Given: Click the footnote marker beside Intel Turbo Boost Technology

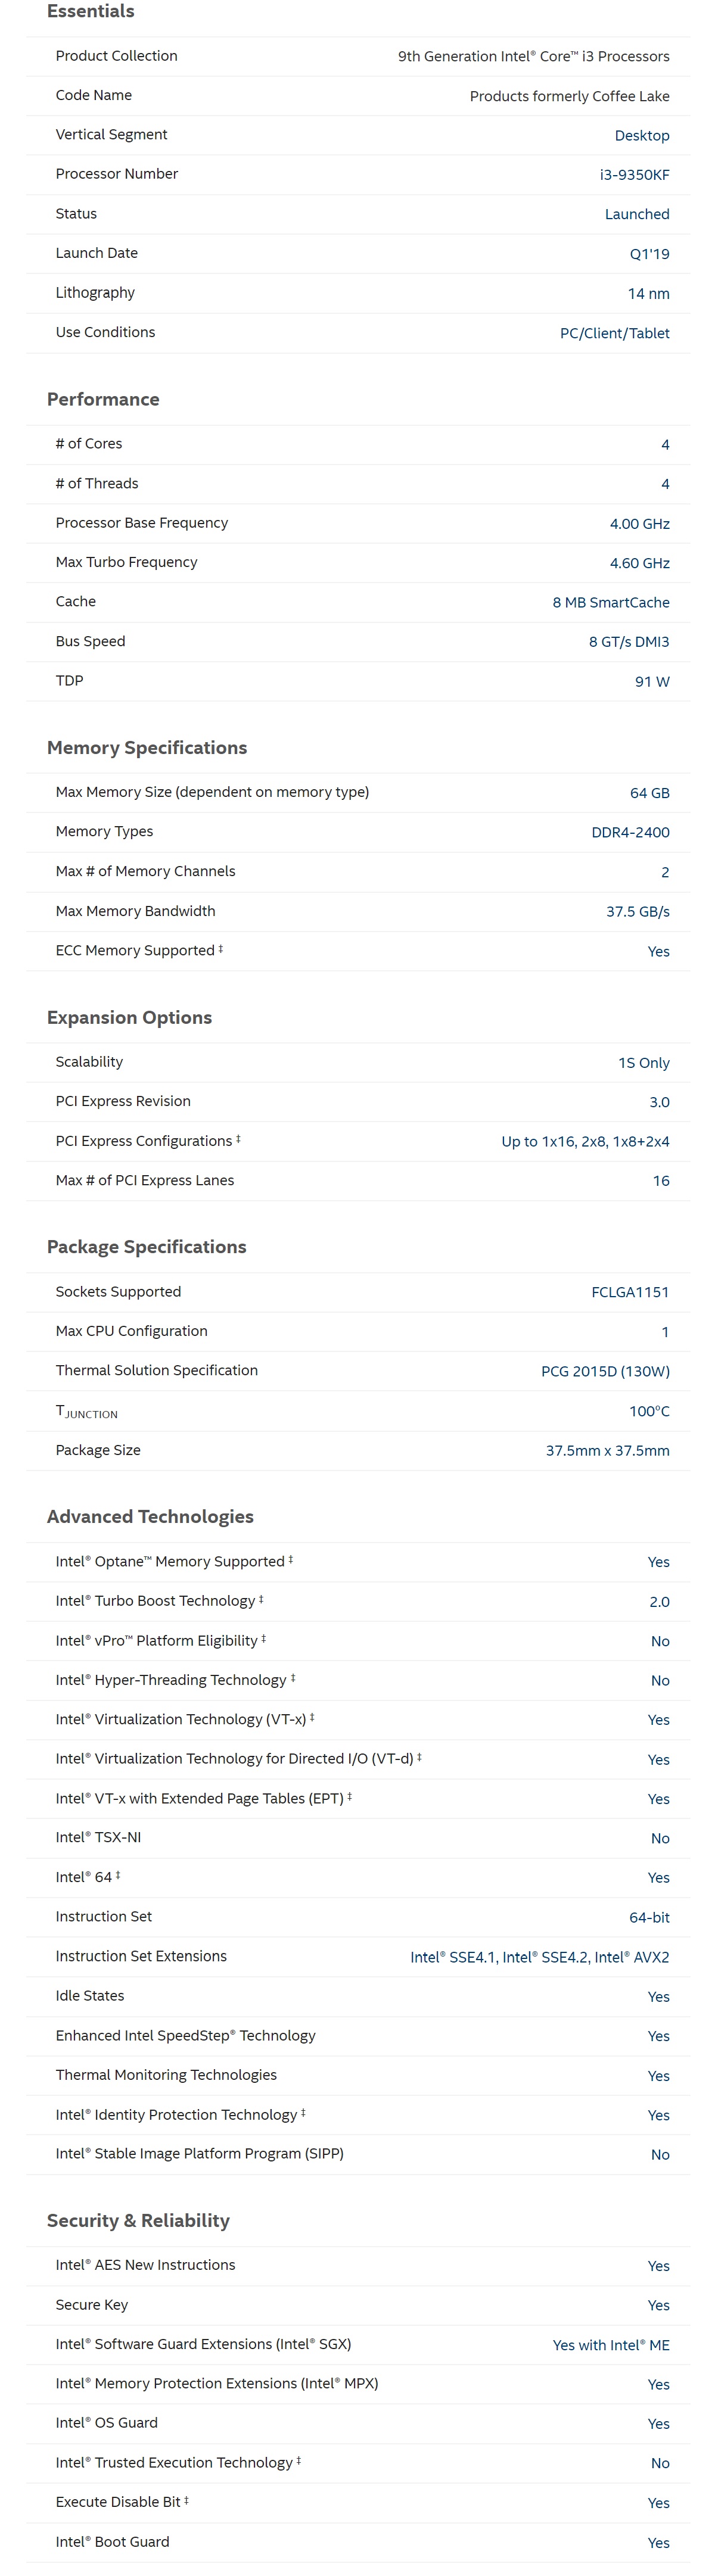Looking at the screenshot, I should click(261, 1598).
